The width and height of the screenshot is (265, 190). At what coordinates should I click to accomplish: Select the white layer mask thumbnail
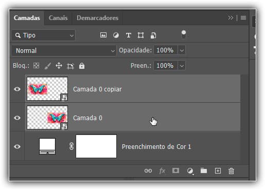pyautogui.click(x=96, y=146)
